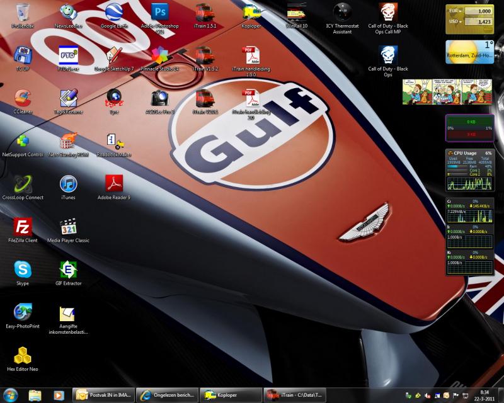
Task: Open the iTrain handleiding 2.0 PDF
Action: click(x=251, y=104)
